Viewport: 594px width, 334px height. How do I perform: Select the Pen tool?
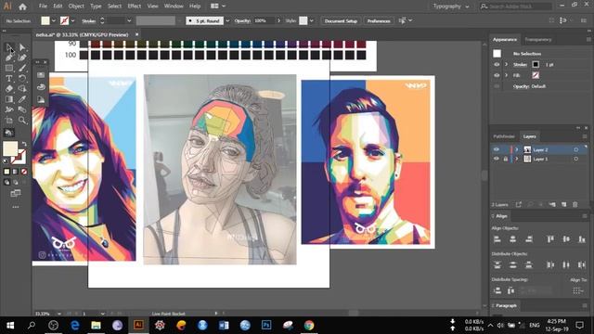point(9,58)
